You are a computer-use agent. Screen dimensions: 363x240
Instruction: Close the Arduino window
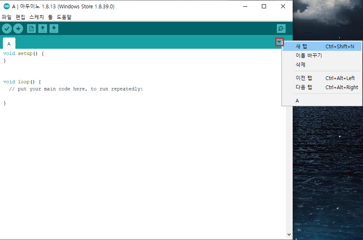[283, 7]
